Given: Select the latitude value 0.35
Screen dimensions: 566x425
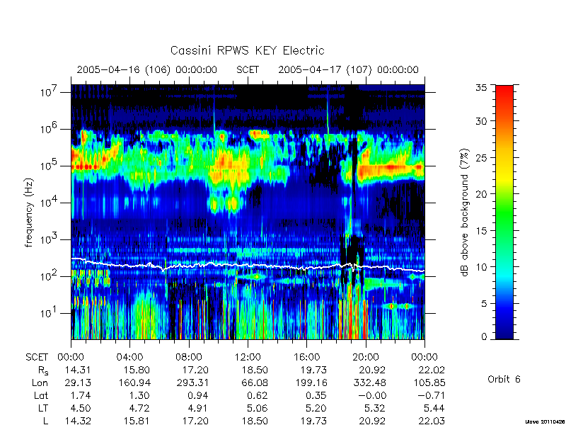Looking at the screenshot, I should coord(316,396).
